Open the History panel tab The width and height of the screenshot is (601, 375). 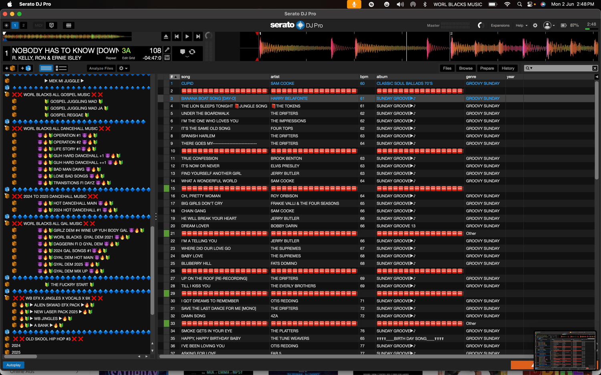point(508,68)
